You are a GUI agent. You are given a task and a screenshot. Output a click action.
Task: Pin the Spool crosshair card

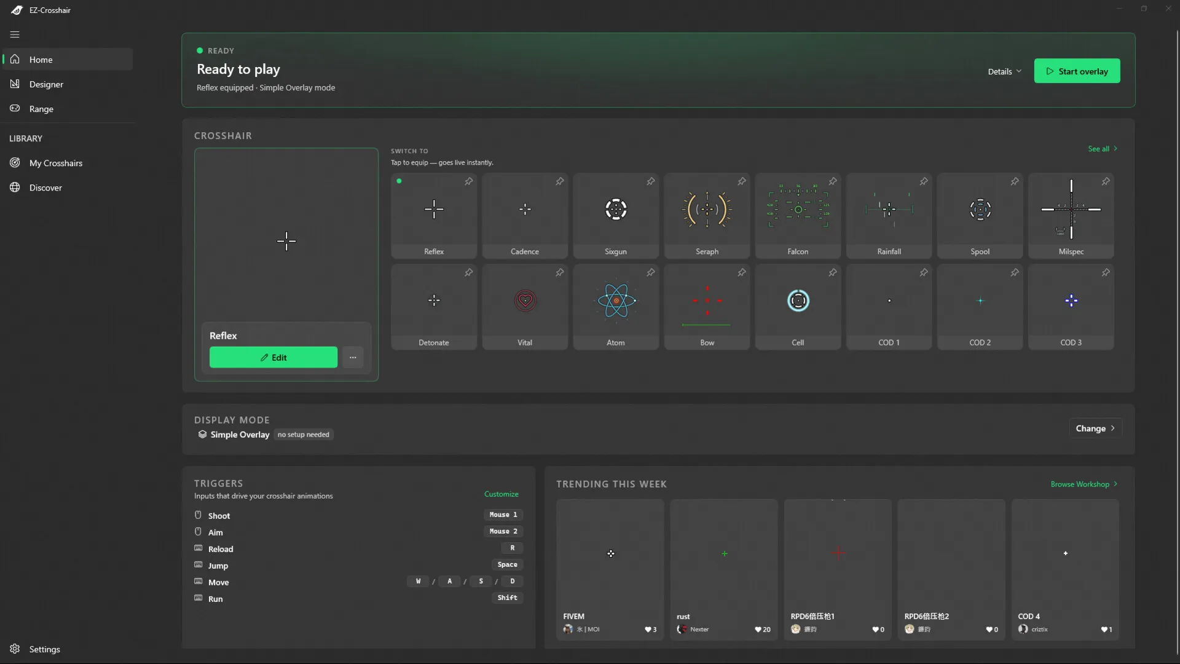pyautogui.click(x=1014, y=181)
